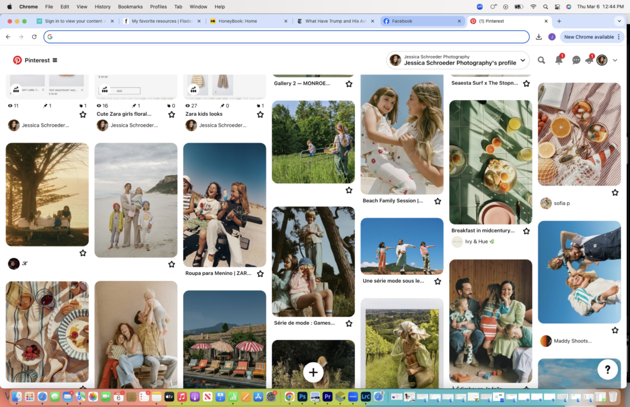This screenshot has height=407, width=630.
Task: Star the Une série mode sous le pin
Action: [x=437, y=282]
